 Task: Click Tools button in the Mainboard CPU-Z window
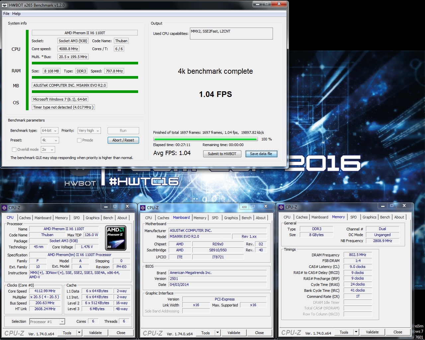point(206,333)
